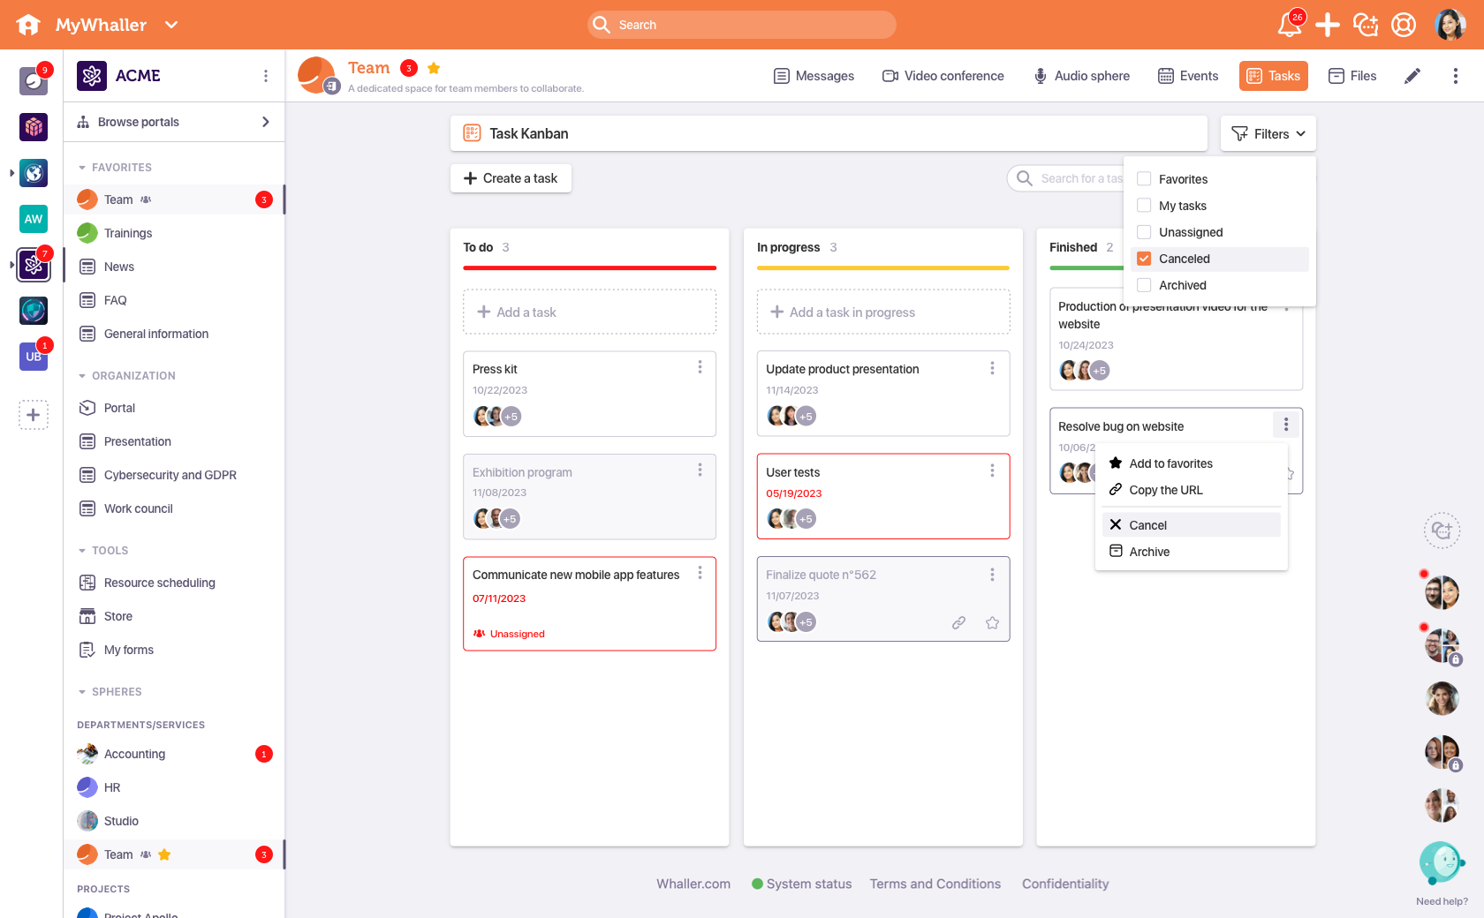Image resolution: width=1484 pixels, height=918 pixels.
Task: Open Terms and Conditions
Action: point(935,884)
